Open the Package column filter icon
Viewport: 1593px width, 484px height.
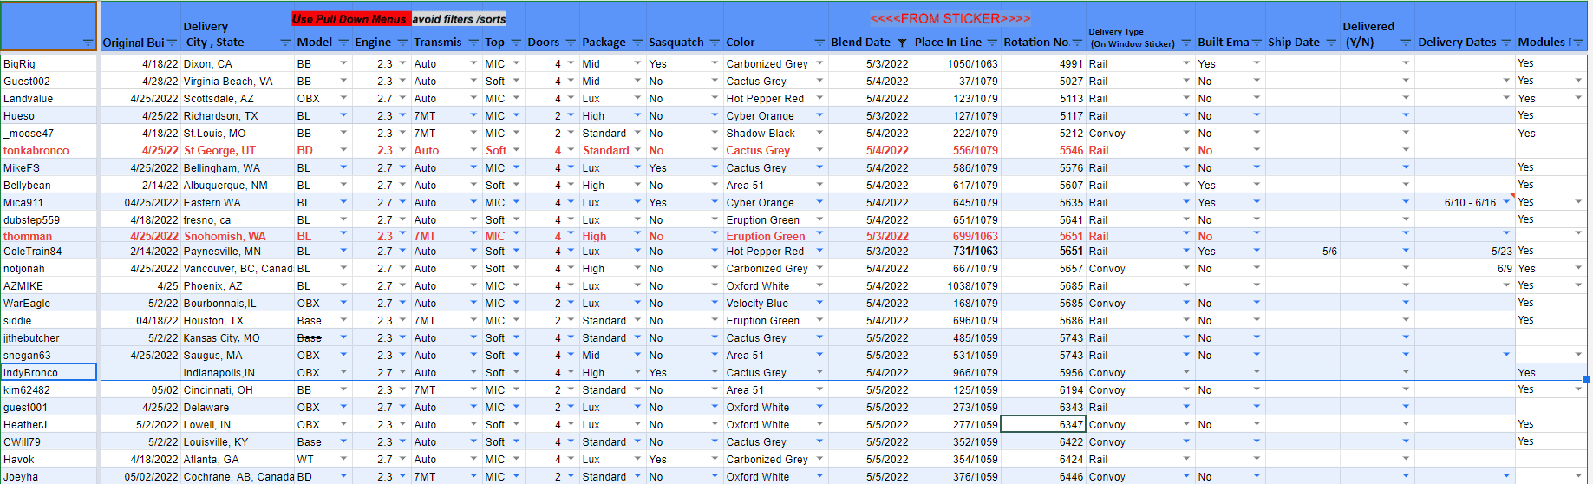coord(637,43)
